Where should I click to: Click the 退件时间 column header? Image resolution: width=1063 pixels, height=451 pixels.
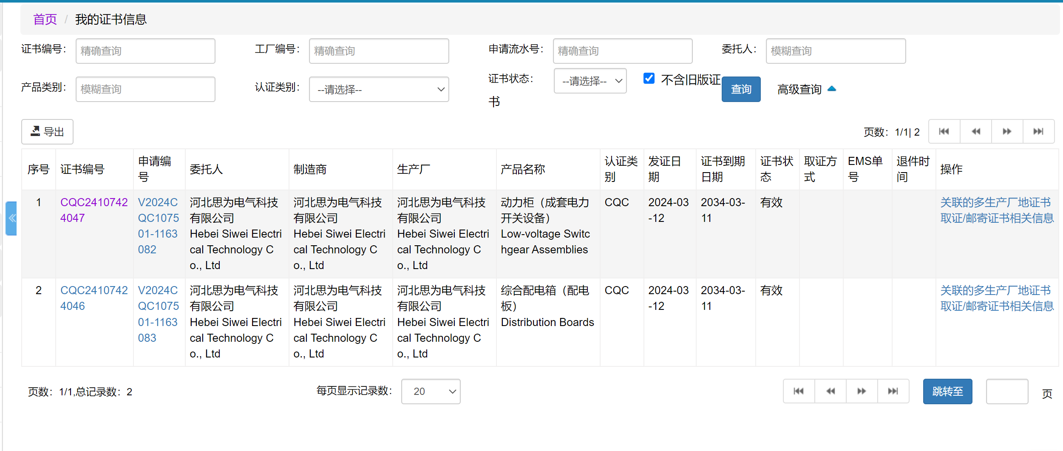(913, 169)
